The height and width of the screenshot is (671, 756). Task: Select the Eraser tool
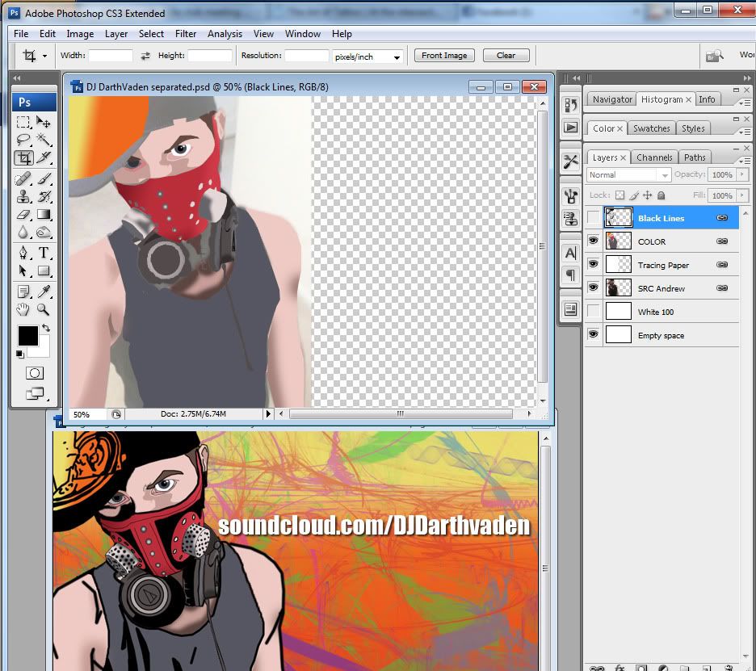point(23,215)
